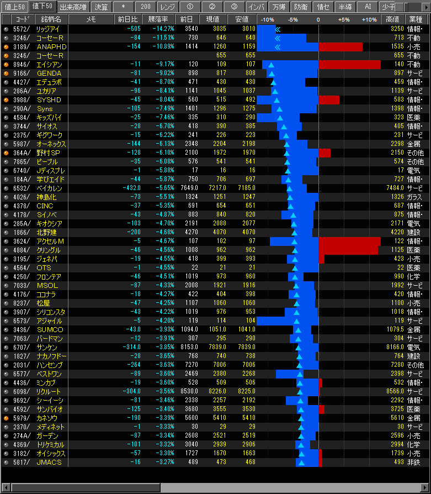Toggle the orange marker for 8946 エイシアン
431x494 pixels.
[6, 65]
